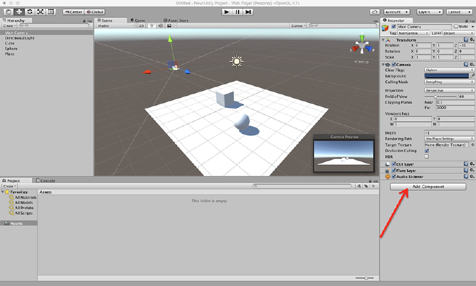Select the Rect transform tool
476x286 pixels.
click(x=51, y=11)
